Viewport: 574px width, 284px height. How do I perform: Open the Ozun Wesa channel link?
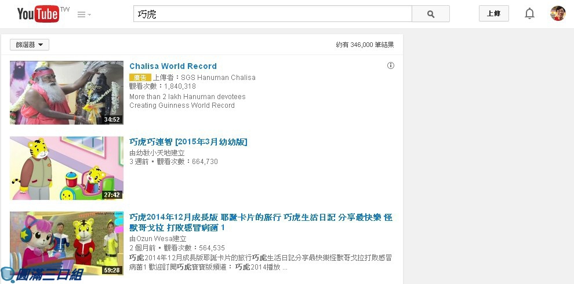[154, 239]
